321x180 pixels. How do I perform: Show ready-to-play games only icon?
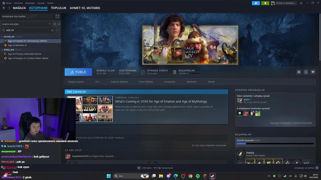(59, 24)
